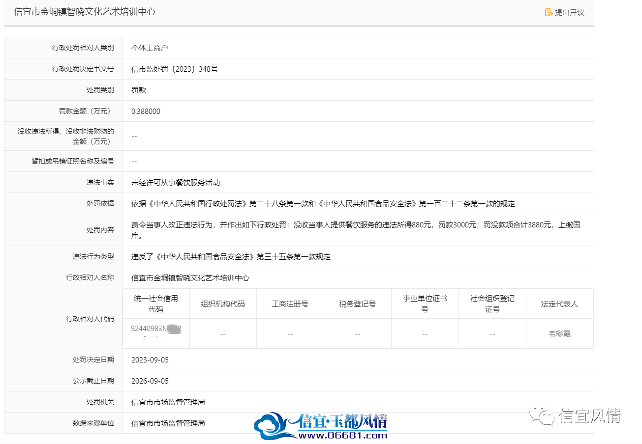The image size is (642, 444).
Task: Click the 税务登记号 column header
Action: (358, 304)
